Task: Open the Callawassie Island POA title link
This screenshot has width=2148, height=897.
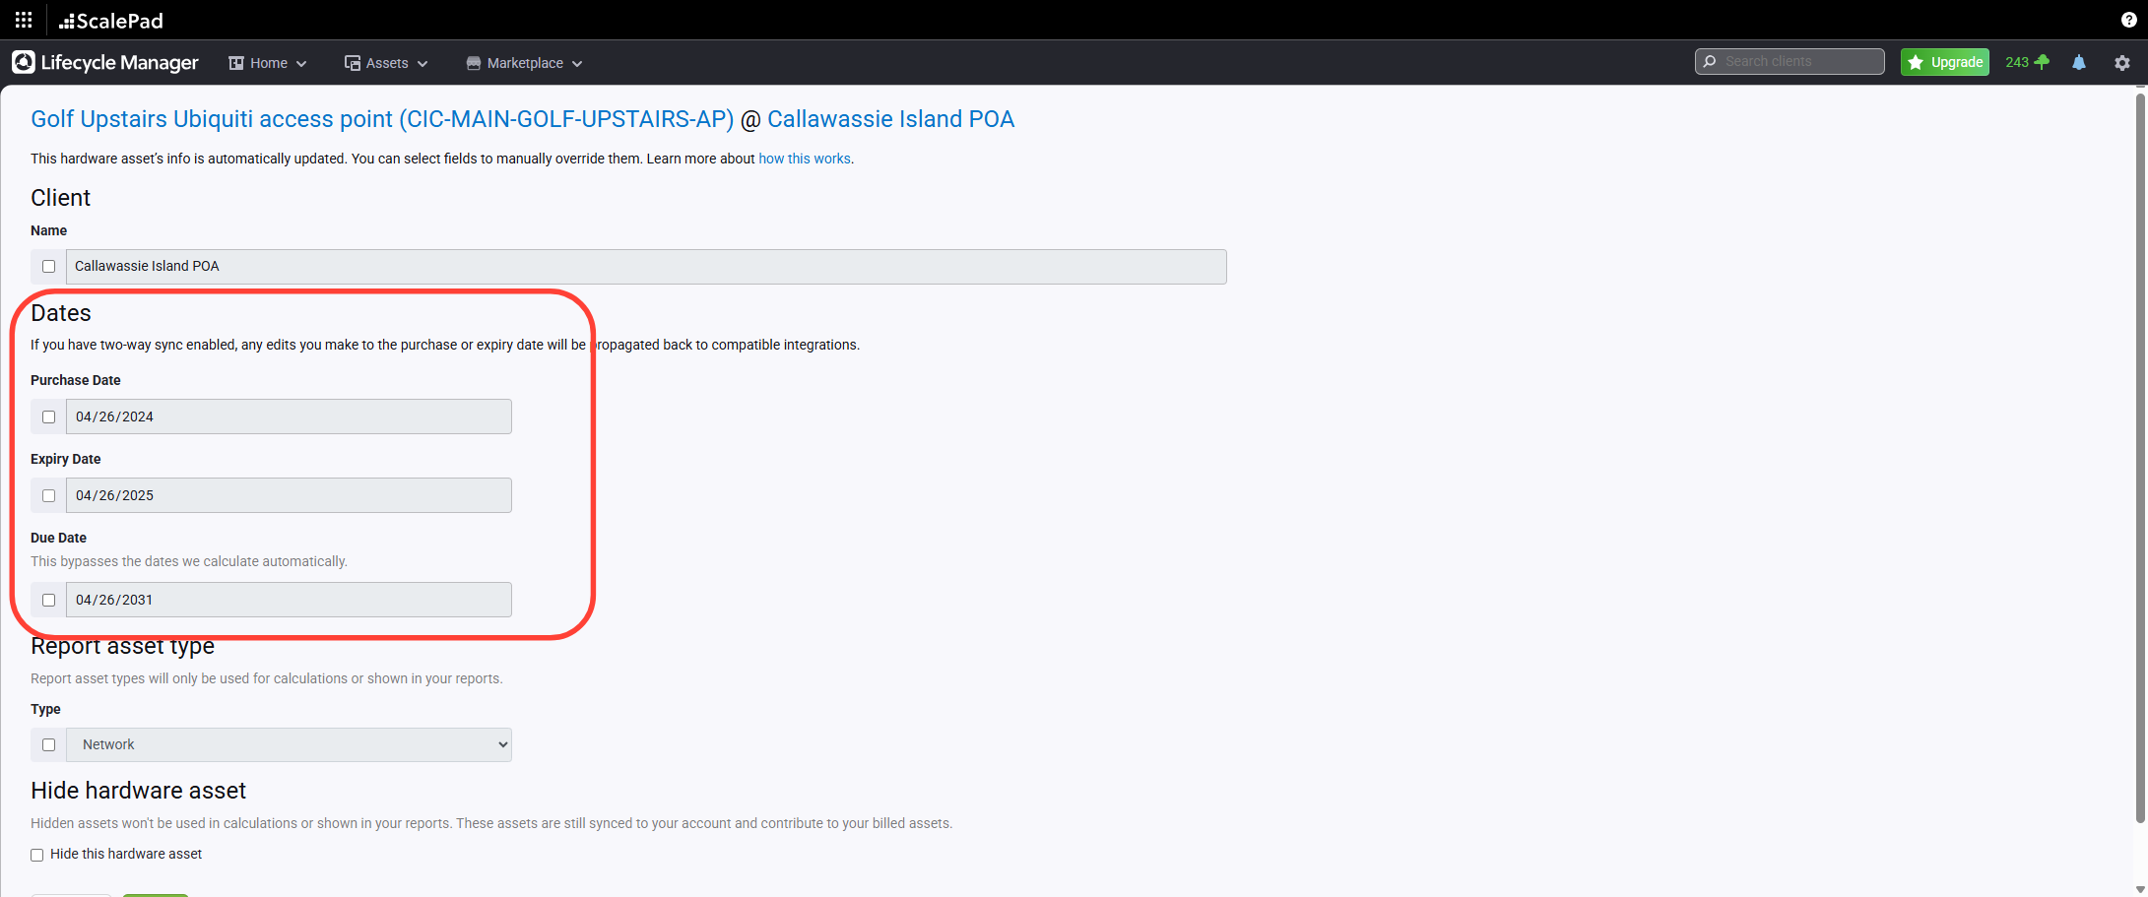Action: click(x=890, y=119)
